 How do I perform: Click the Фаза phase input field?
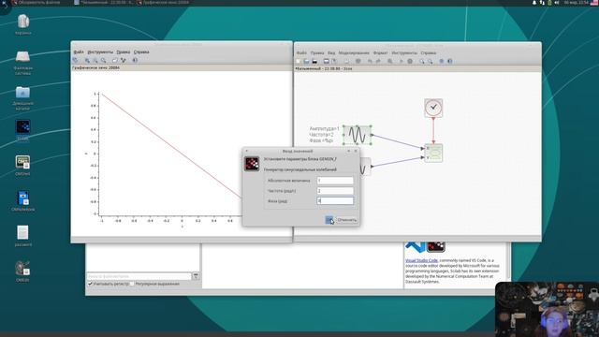335,200
